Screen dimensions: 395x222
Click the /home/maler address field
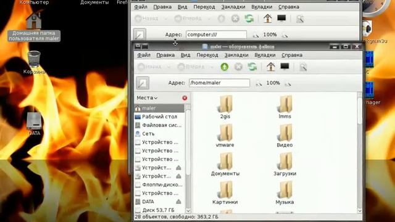click(220, 83)
